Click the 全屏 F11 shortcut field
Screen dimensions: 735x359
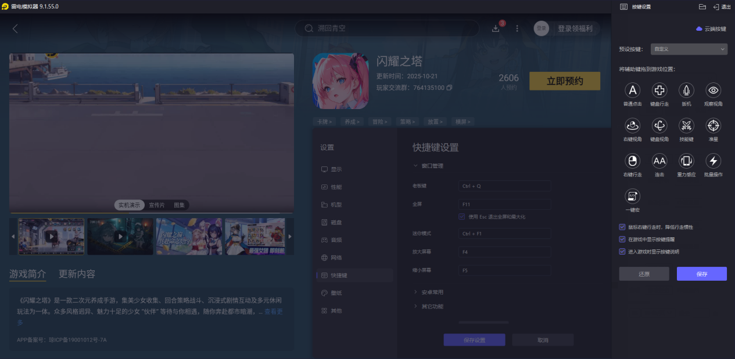pos(504,204)
